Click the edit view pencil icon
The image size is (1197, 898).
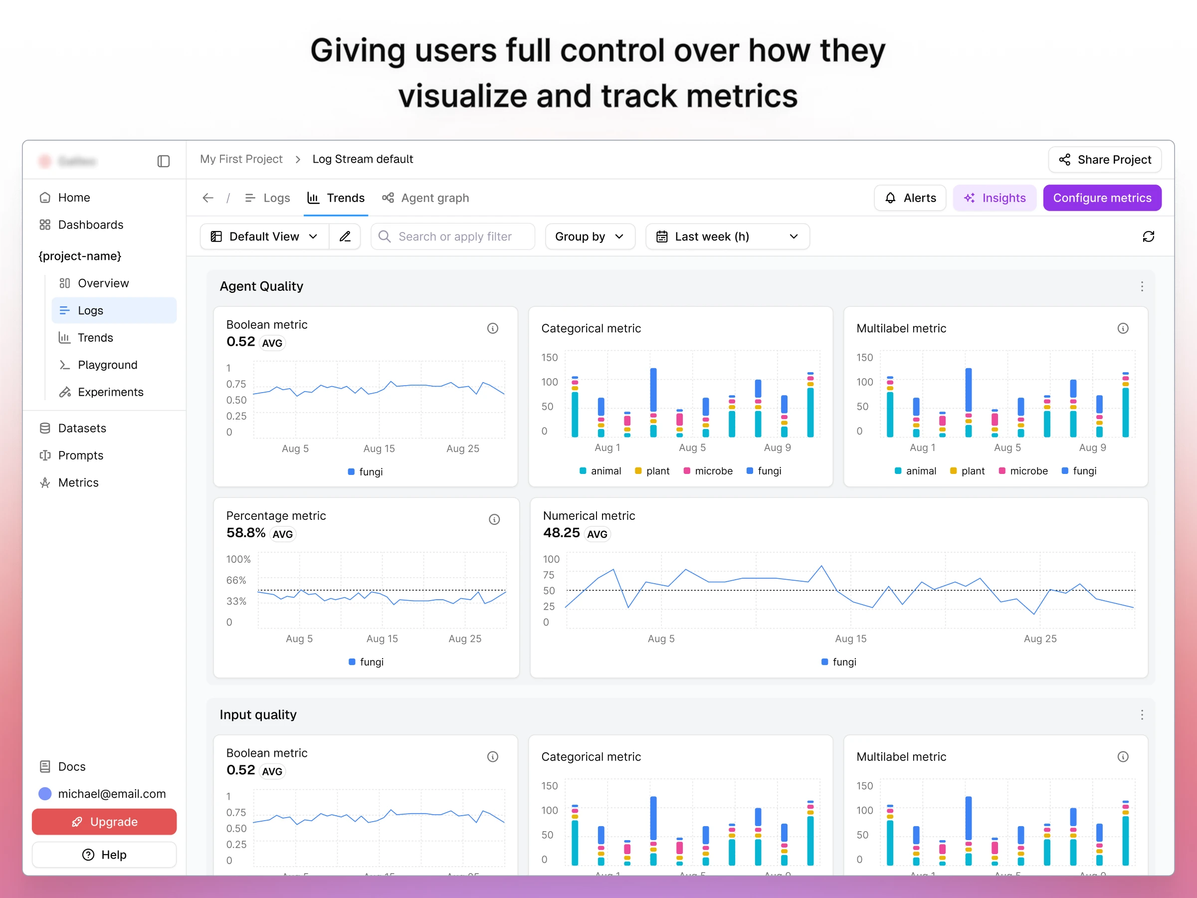[345, 236]
